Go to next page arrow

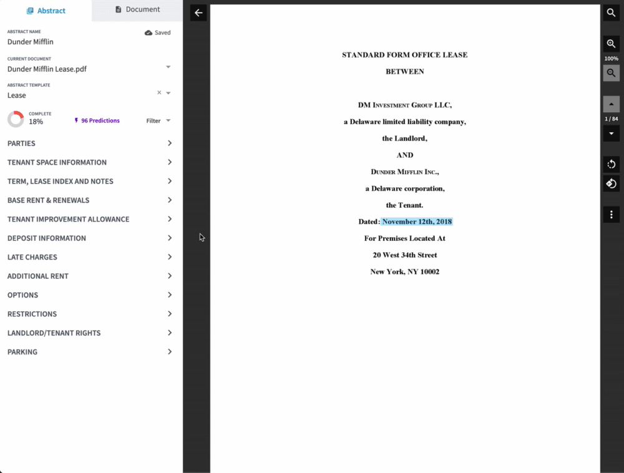tap(611, 134)
